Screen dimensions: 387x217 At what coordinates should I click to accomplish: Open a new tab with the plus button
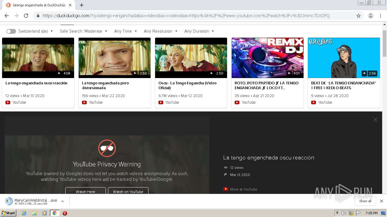82,5
